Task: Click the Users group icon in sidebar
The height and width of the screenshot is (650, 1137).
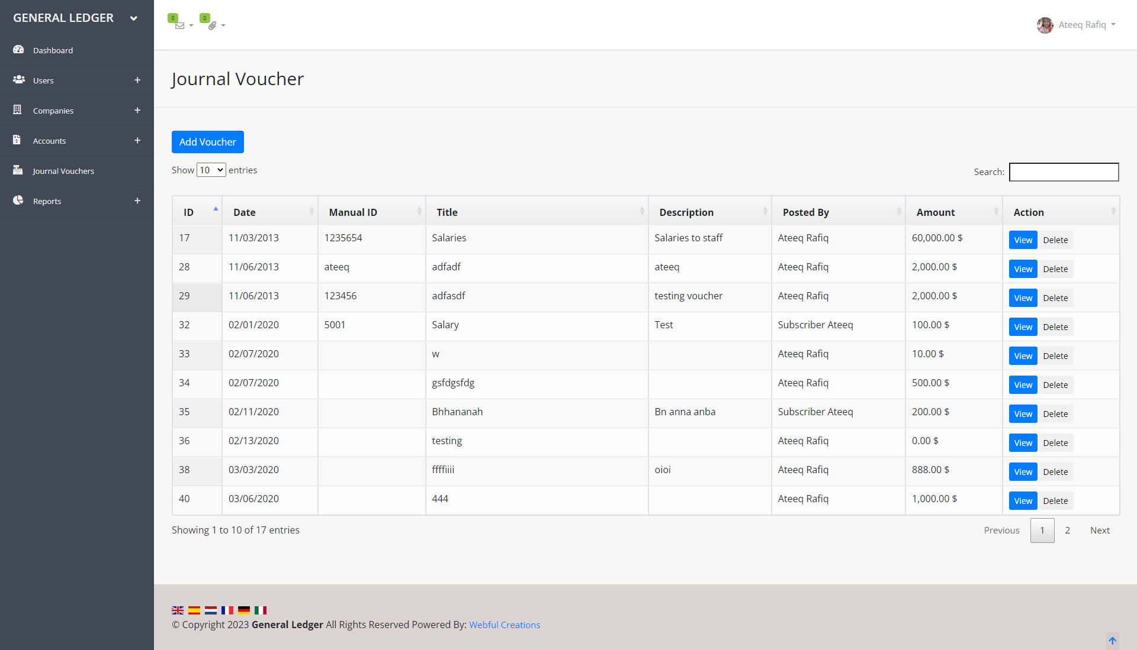Action: pyautogui.click(x=18, y=79)
